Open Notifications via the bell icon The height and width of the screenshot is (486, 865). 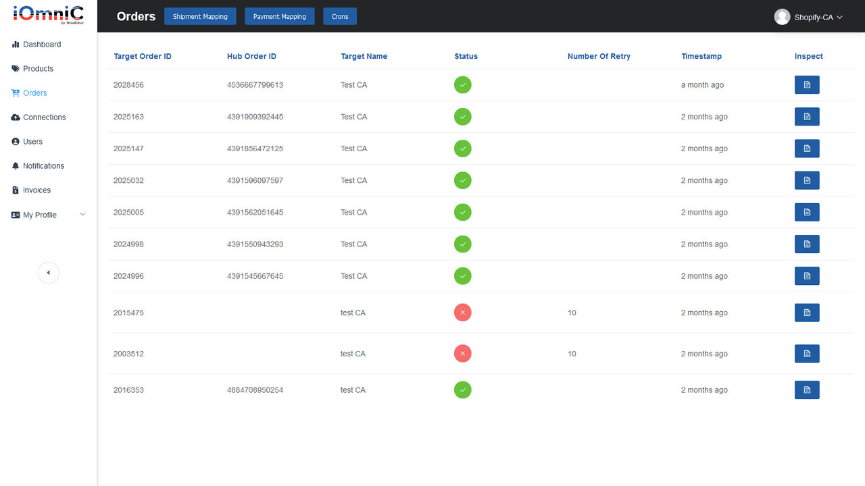43,165
